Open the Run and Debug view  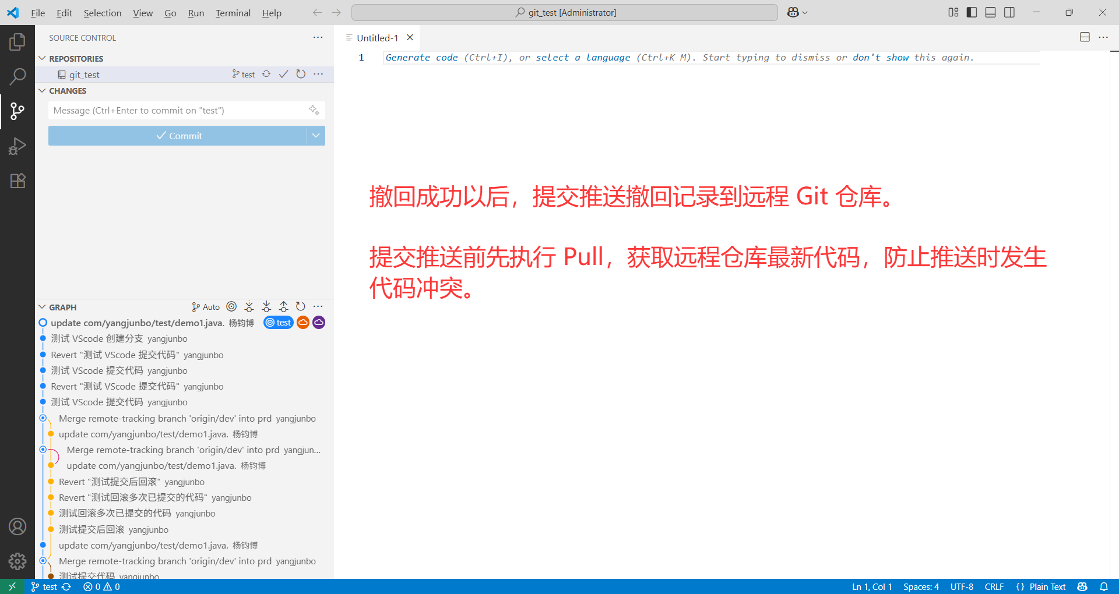(17, 146)
